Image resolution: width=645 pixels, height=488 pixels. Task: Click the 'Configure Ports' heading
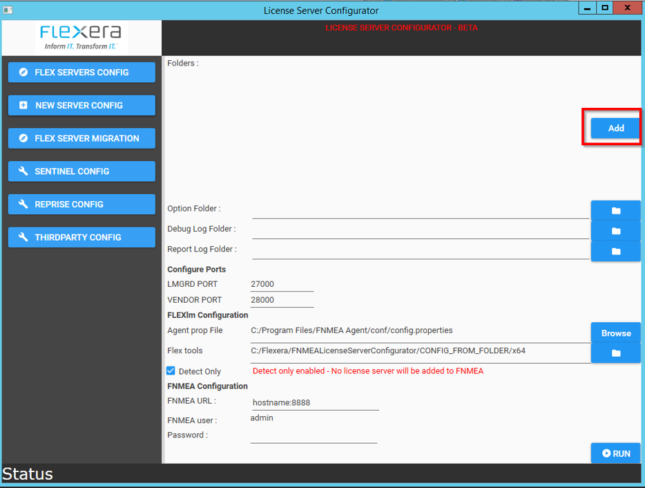coord(197,270)
